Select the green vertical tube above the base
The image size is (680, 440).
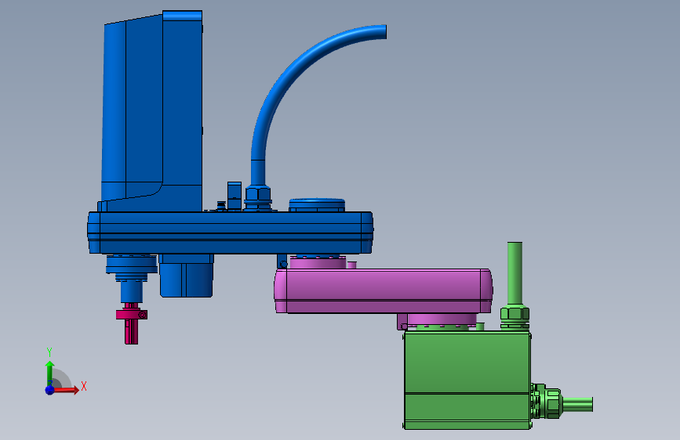(x=515, y=274)
